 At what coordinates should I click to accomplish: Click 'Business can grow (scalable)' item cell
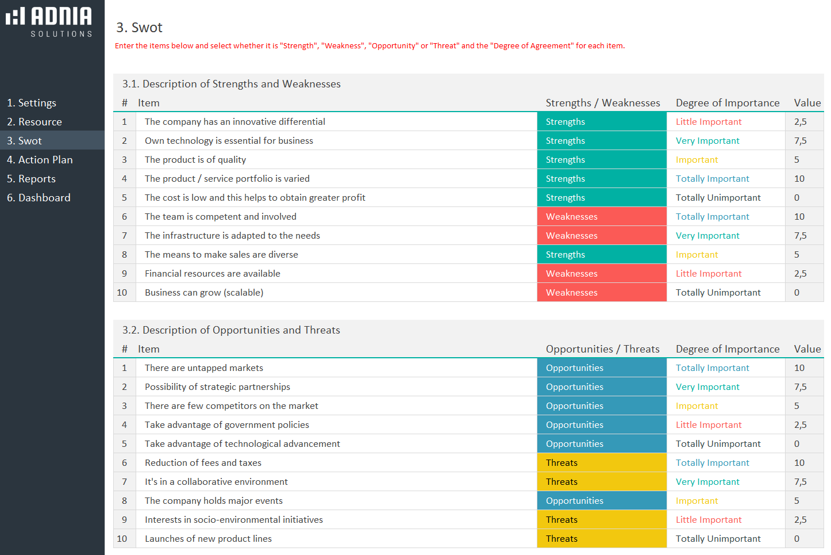(x=336, y=293)
